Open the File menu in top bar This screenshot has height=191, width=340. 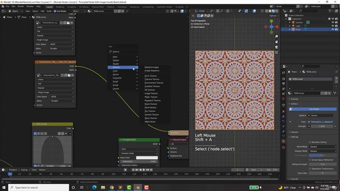pos(7,6)
